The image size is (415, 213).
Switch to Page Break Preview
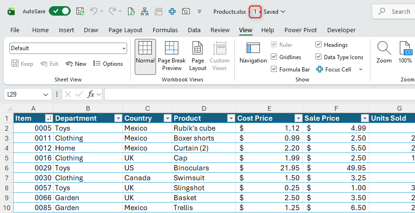point(172,56)
